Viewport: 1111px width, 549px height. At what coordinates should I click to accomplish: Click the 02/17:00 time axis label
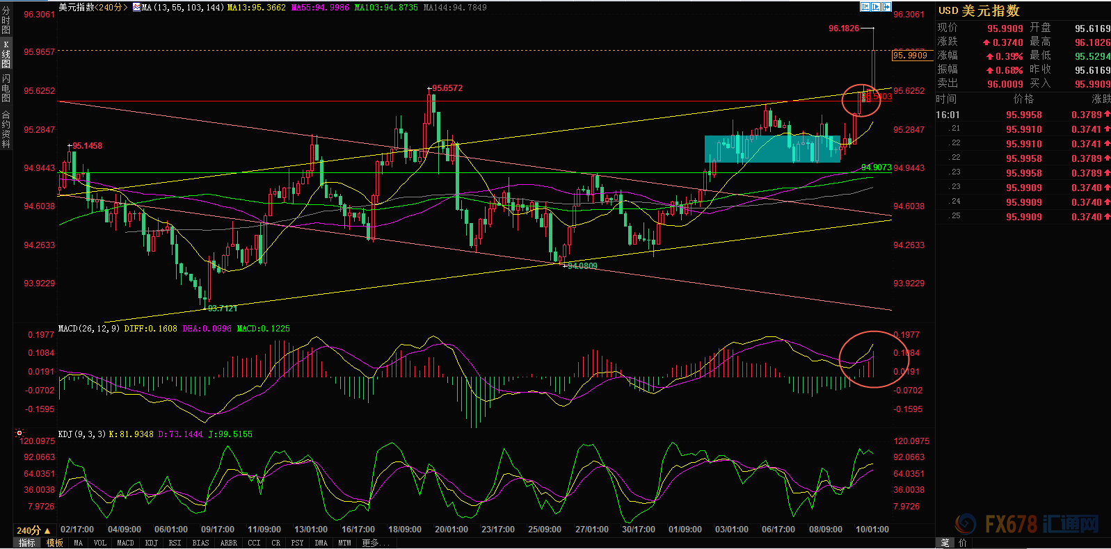coord(77,530)
